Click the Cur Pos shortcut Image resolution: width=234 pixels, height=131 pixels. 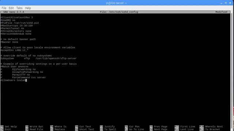click(132, 127)
